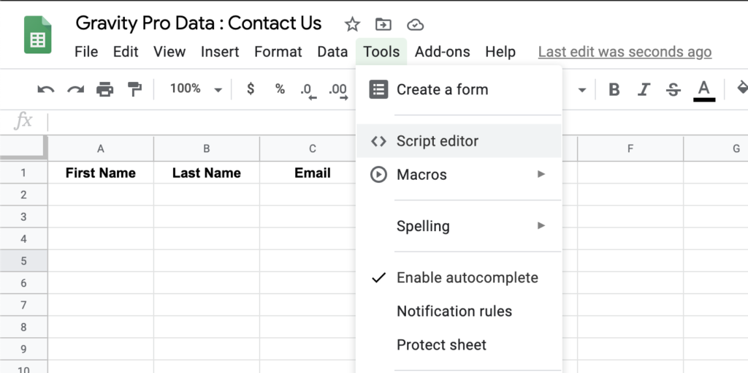Format as currency with dollar icon
The height and width of the screenshot is (373, 748).
[251, 88]
